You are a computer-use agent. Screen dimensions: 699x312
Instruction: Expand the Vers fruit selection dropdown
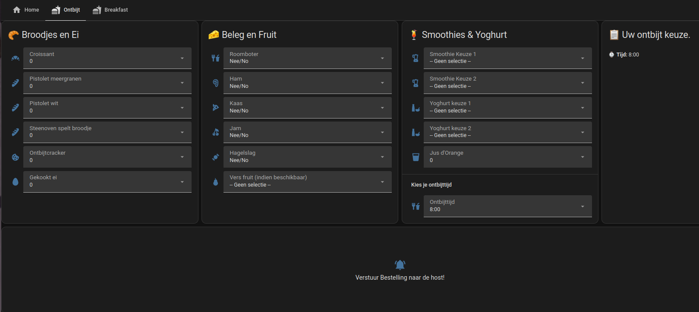[x=308, y=182]
